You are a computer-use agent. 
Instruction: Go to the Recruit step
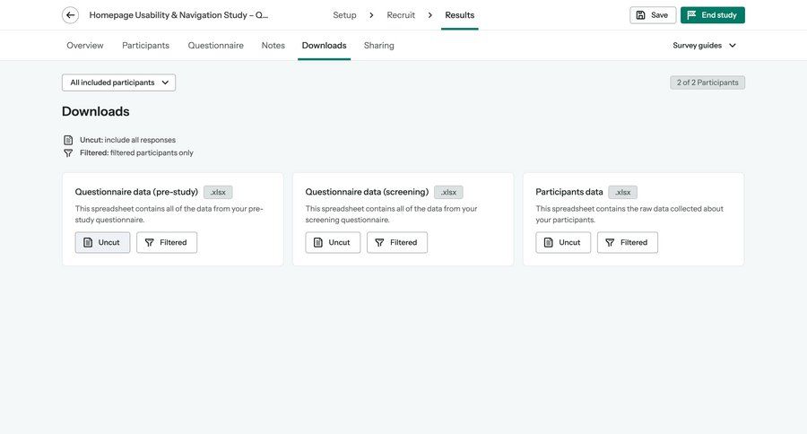coord(401,15)
